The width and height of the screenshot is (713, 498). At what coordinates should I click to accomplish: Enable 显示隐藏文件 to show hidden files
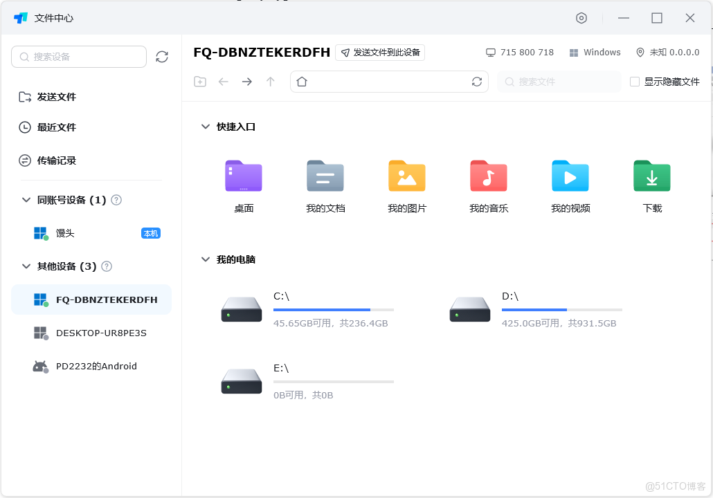pyautogui.click(x=635, y=81)
